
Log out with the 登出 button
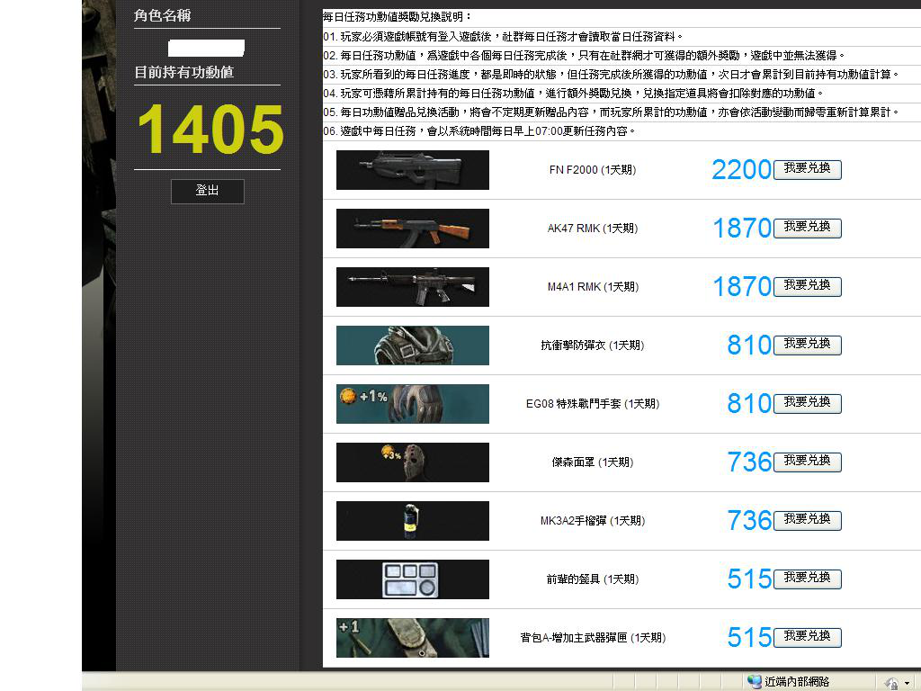(208, 191)
